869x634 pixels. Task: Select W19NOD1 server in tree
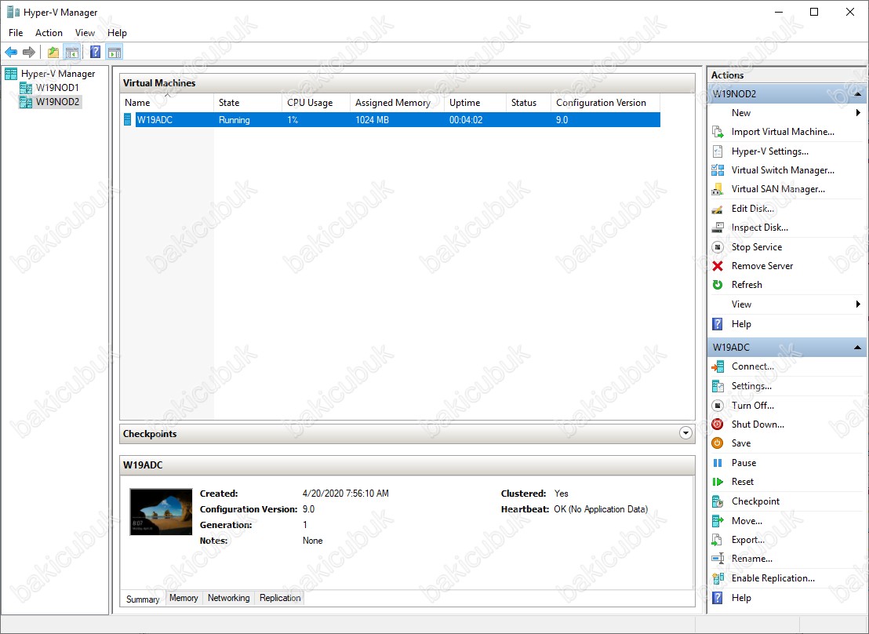[x=57, y=88]
